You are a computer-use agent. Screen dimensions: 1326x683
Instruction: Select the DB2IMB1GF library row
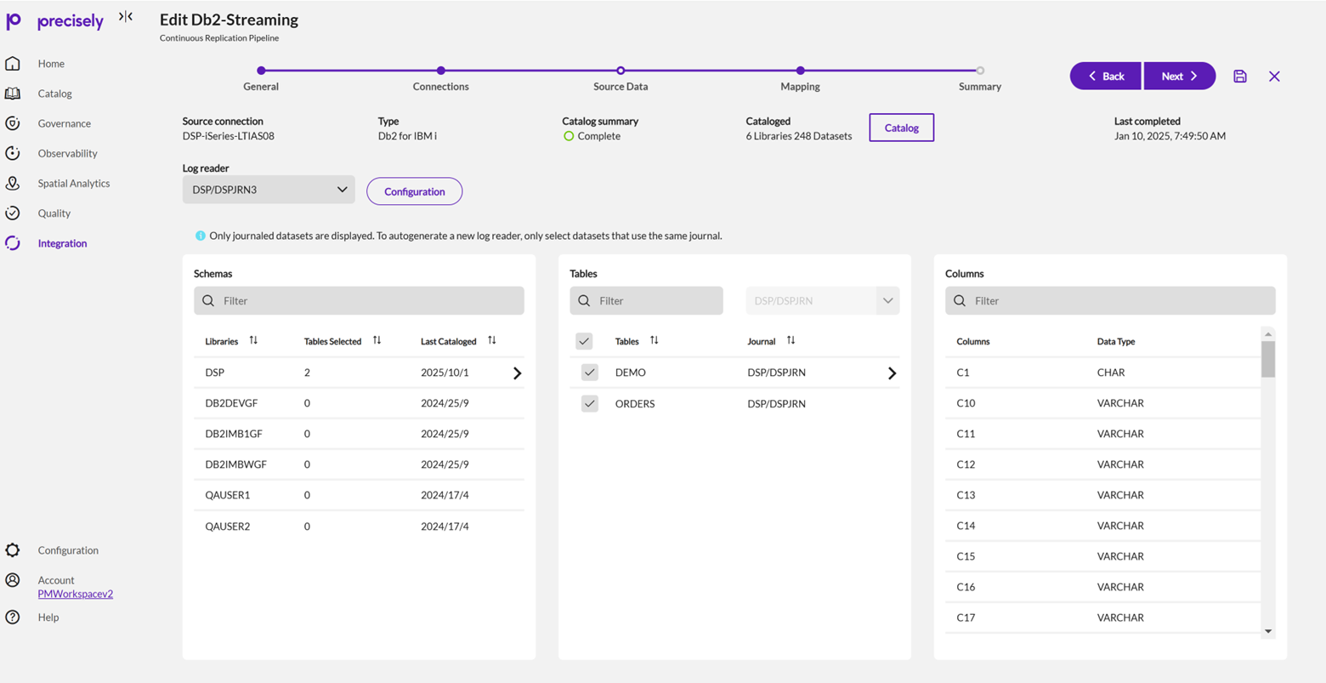[x=359, y=434]
